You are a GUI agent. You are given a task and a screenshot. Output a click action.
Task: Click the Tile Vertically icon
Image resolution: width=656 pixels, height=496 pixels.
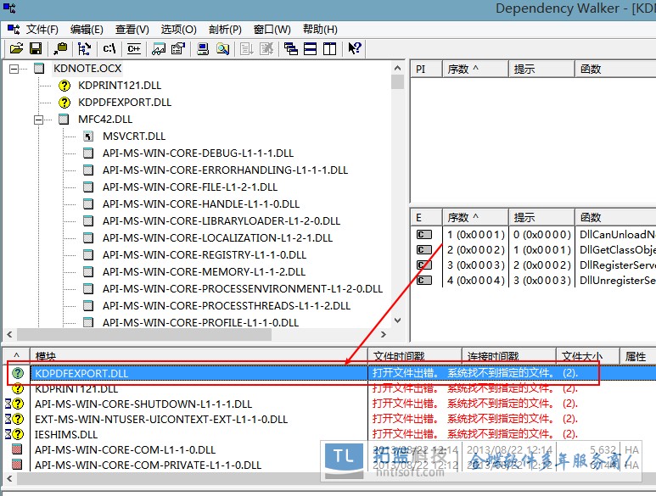coord(329,48)
